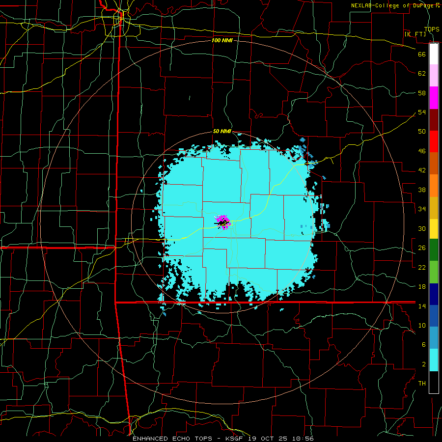This screenshot has height=442, width=442.
Task: Click the legend value '10'
Action: click(x=422, y=325)
